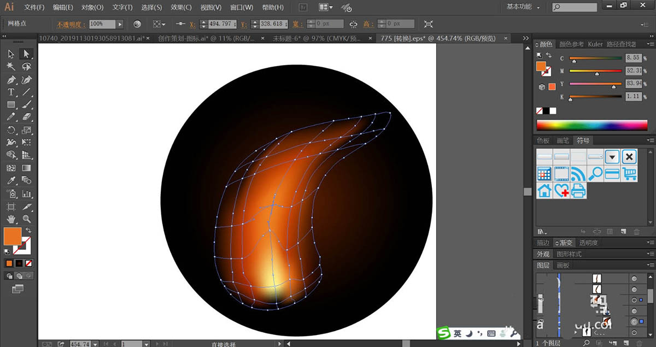Click the X coordinate label link
This screenshot has width=656, height=347.
[x=192, y=24]
